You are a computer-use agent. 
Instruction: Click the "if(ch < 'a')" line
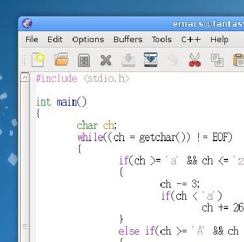point(192,196)
